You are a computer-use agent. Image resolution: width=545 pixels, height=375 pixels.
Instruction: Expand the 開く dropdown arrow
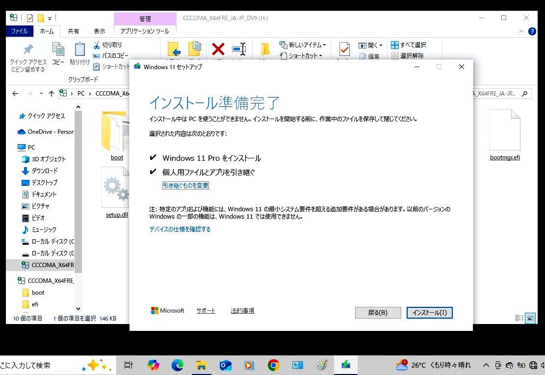[381, 46]
